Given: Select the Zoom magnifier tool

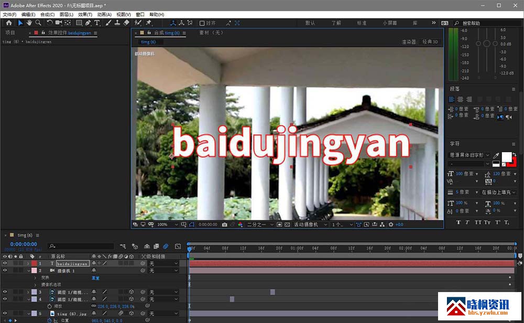Looking at the screenshot, I should [38, 23].
